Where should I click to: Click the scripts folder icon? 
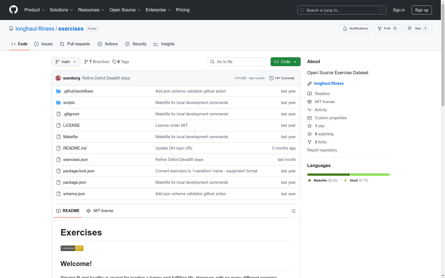[x=58, y=103]
